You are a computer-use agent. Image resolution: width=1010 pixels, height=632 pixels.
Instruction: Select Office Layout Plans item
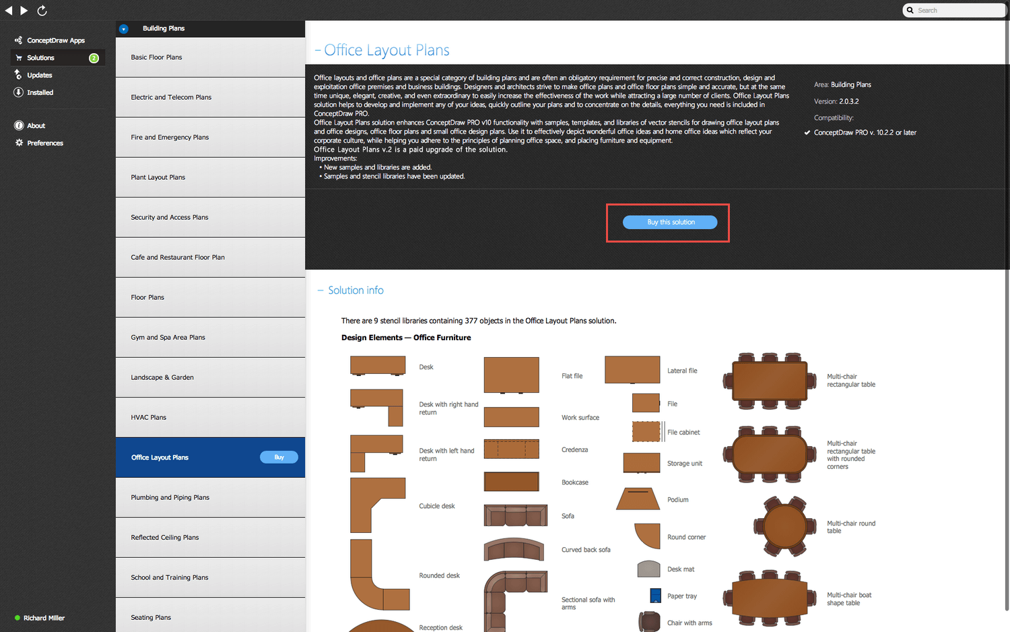210,457
